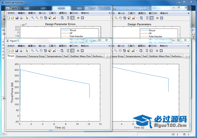This screenshot has height=138, width=197.
Task: Enable Data Cursor tool in Figure 3
Action: click(50, 51)
